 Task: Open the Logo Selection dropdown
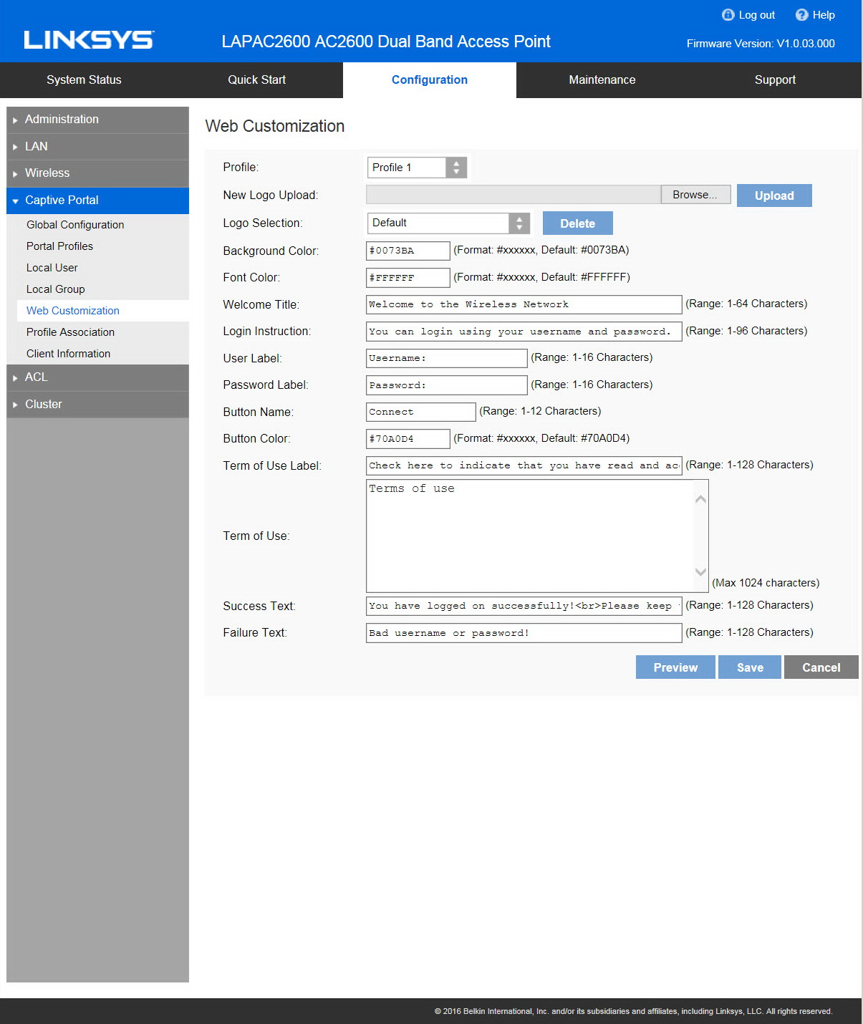coord(448,223)
